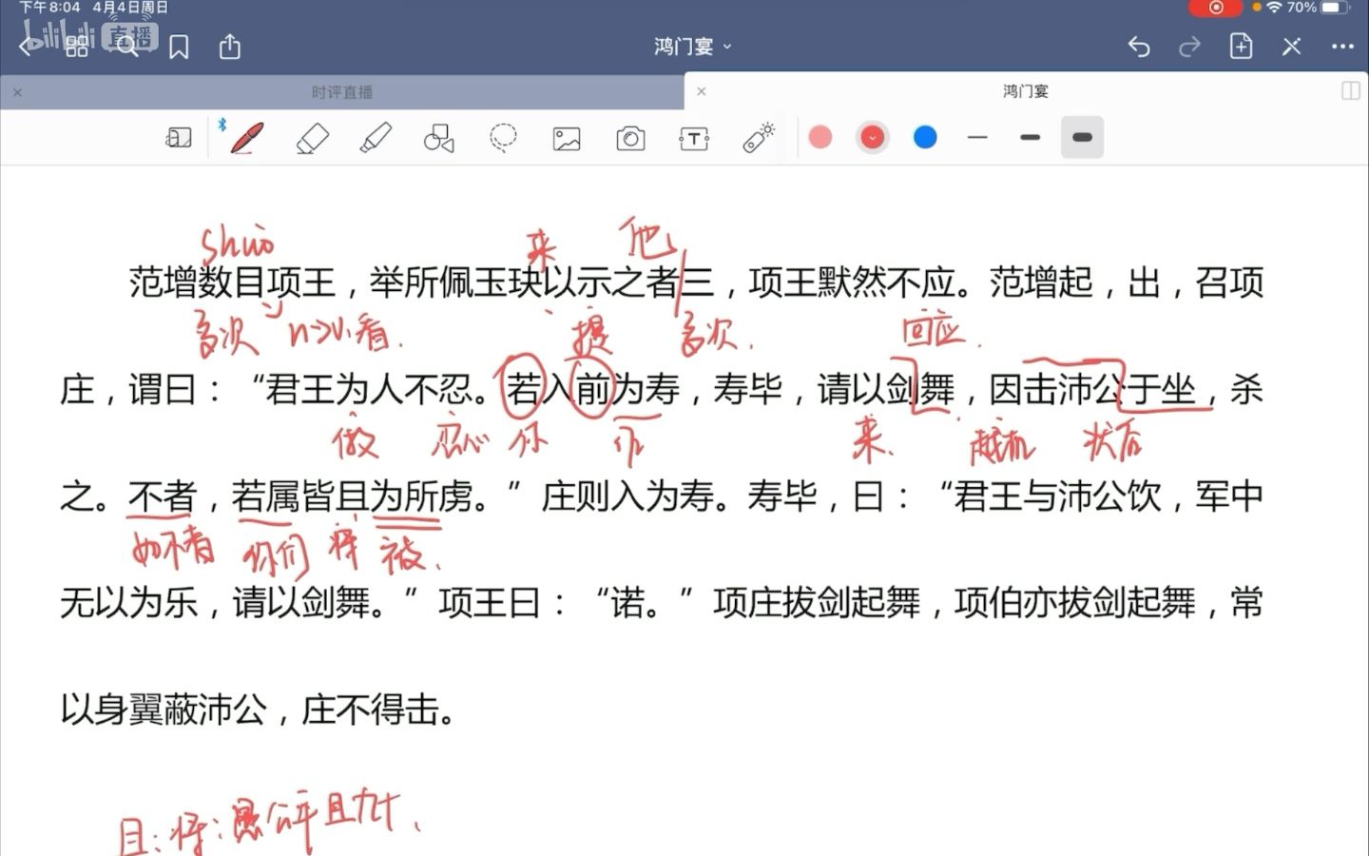
Task: Tap the text 以身翼蔽沛公
Action: coord(164,710)
